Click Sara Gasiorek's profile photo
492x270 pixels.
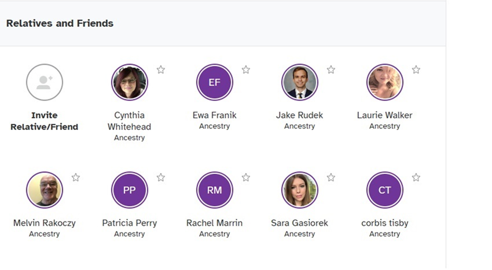(300, 190)
